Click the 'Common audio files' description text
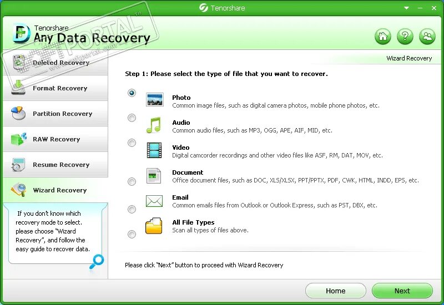The image size is (444, 305). click(252, 130)
